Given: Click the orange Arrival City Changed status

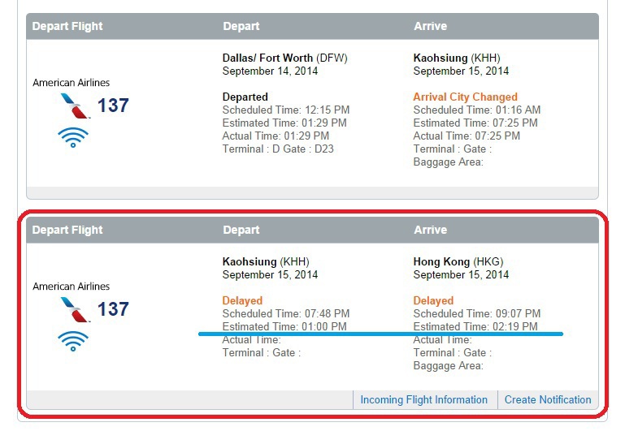Looking at the screenshot, I should (465, 97).
